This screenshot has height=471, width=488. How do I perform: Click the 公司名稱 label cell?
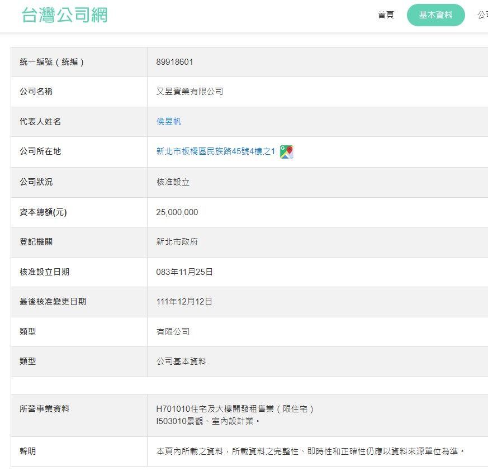tap(79, 92)
